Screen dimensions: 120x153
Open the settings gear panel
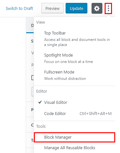coord(97,8)
